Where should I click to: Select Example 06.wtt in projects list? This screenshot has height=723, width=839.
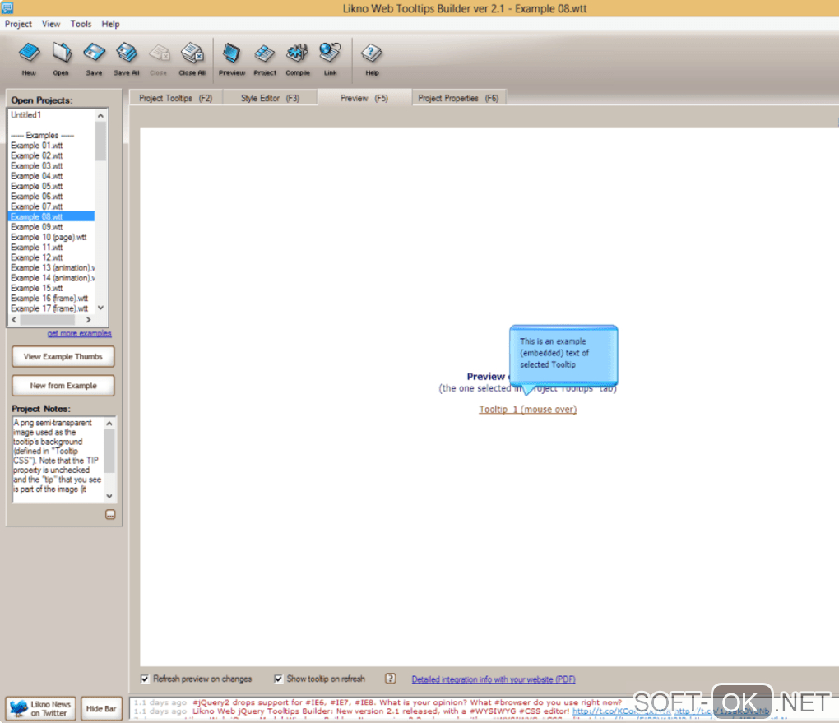point(51,197)
